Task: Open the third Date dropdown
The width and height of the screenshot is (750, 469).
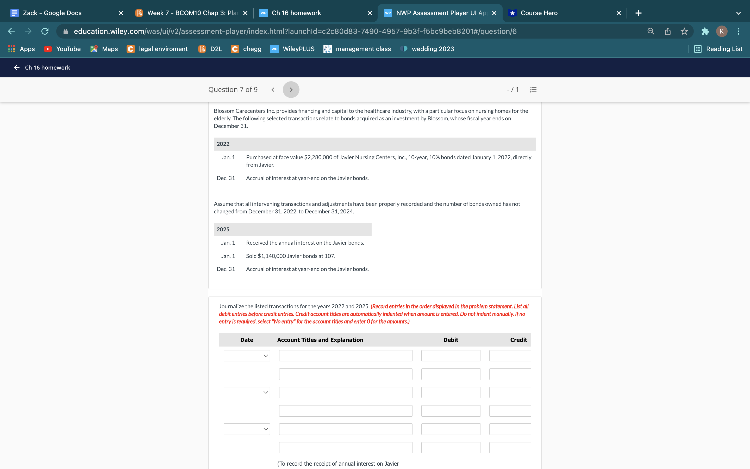Action: (247, 429)
